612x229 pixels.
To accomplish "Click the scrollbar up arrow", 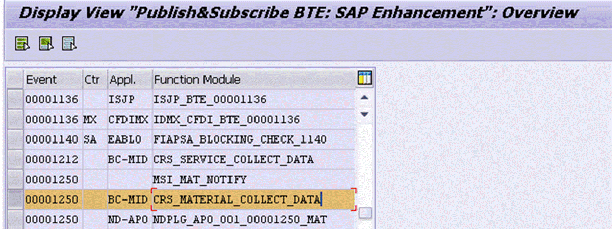I will pyautogui.click(x=365, y=97).
